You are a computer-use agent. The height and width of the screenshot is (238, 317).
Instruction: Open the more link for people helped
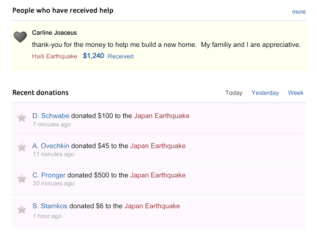point(299,12)
